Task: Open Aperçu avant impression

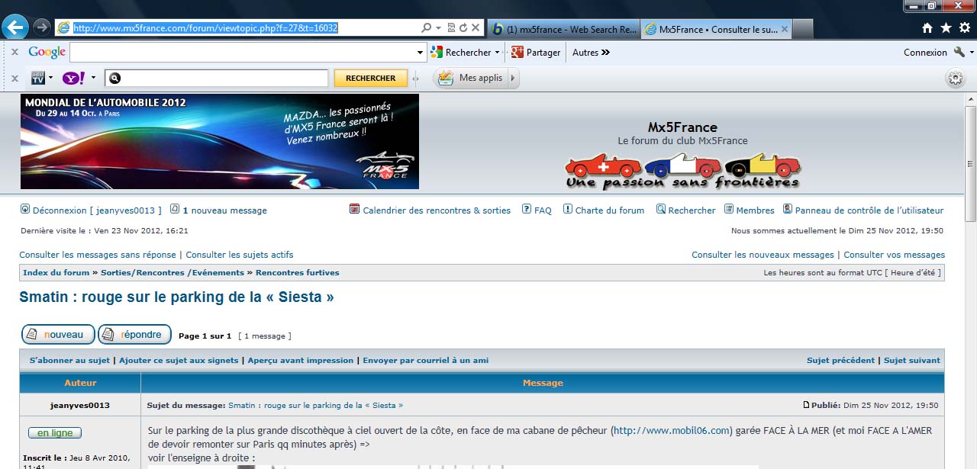Action: 301,360
